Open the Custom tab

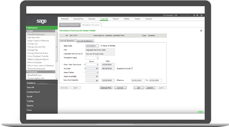pos(149,19)
